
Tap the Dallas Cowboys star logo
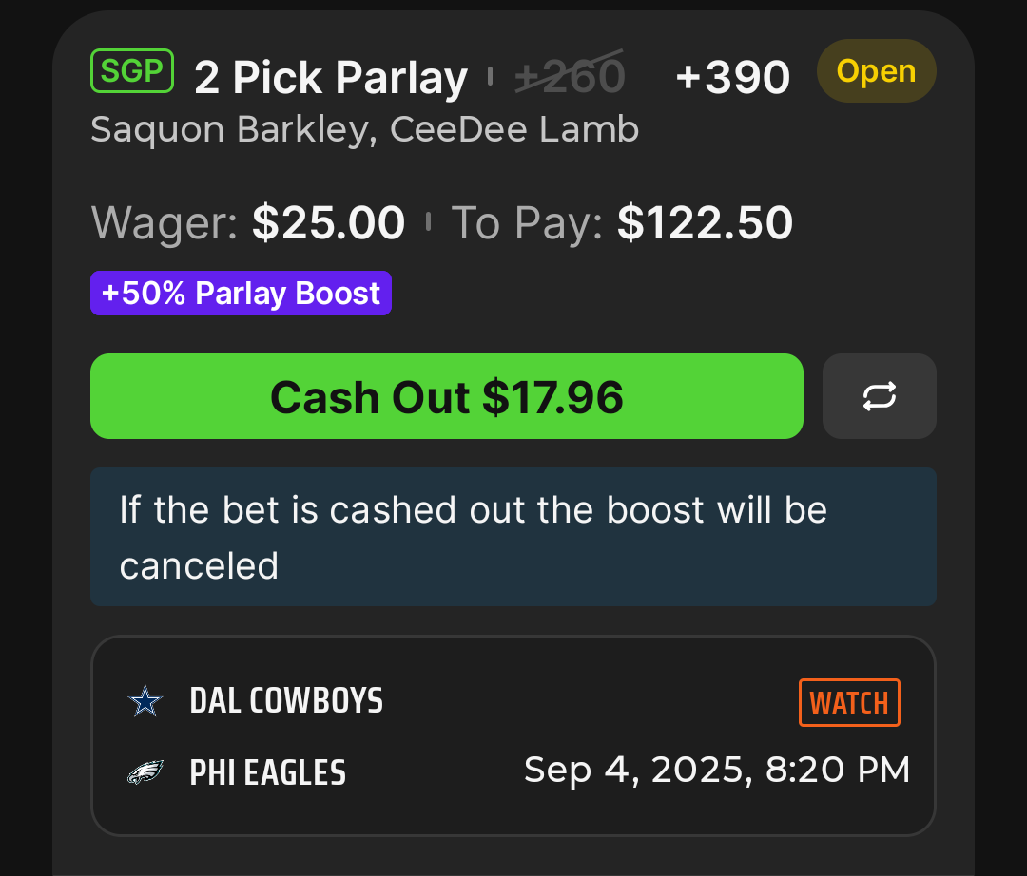(145, 700)
